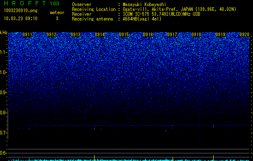Click the 0916 time label
The width and height of the screenshot is (253, 161).
pos(148,35)
